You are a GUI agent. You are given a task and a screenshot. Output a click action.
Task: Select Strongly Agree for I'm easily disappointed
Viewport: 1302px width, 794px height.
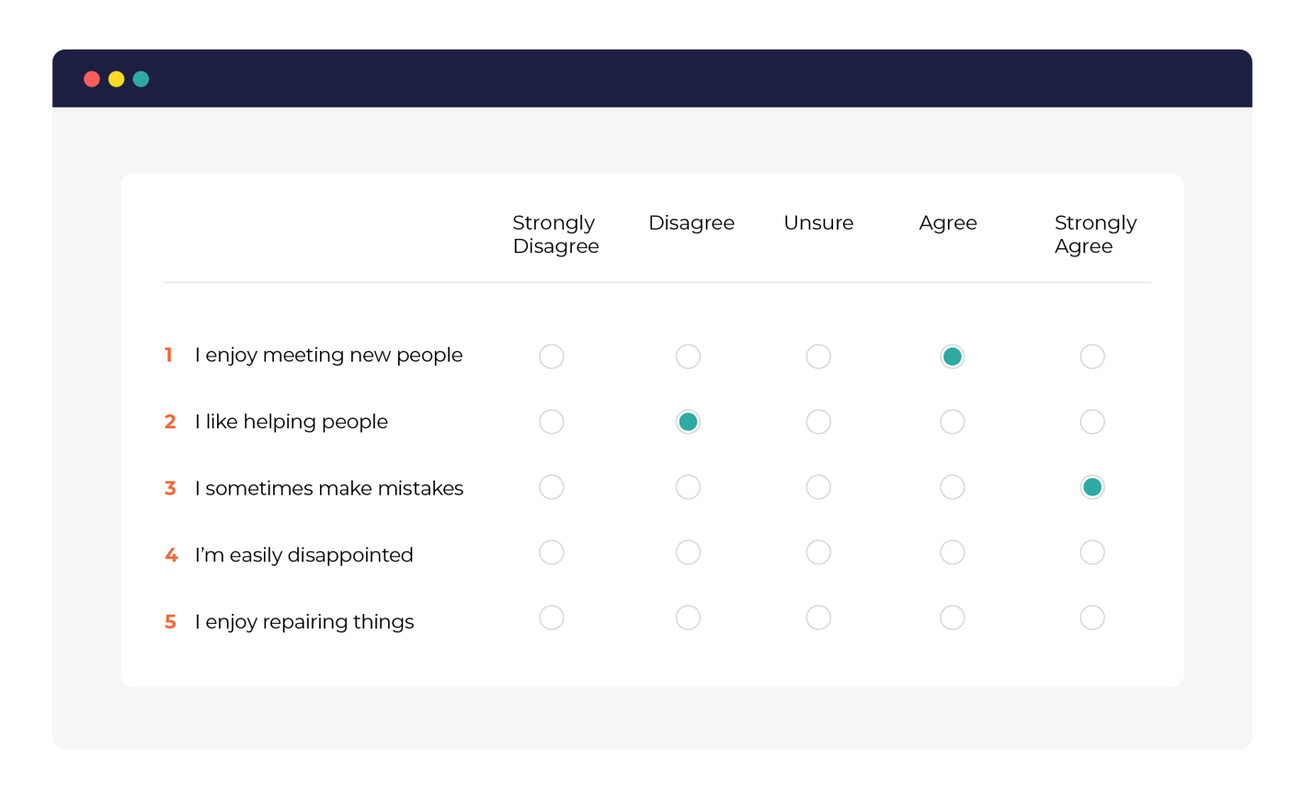coord(1092,552)
